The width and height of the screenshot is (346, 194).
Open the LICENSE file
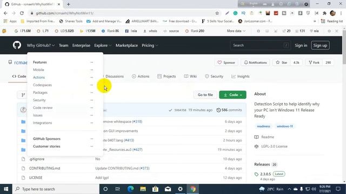(x=36, y=178)
